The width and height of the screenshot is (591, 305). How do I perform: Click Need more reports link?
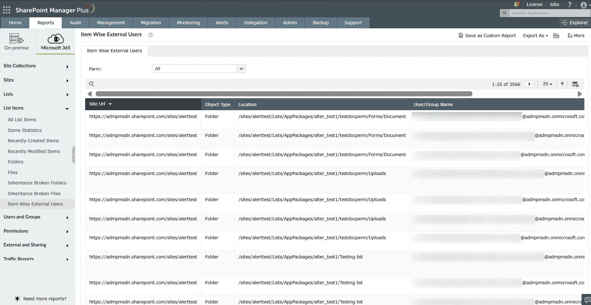tap(45, 299)
